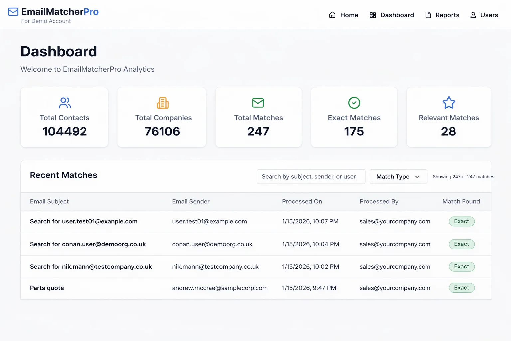Open 'Search for conan.user@demoorg.co.uk' subject
Screen dimensions: 511x341
tap(88, 244)
